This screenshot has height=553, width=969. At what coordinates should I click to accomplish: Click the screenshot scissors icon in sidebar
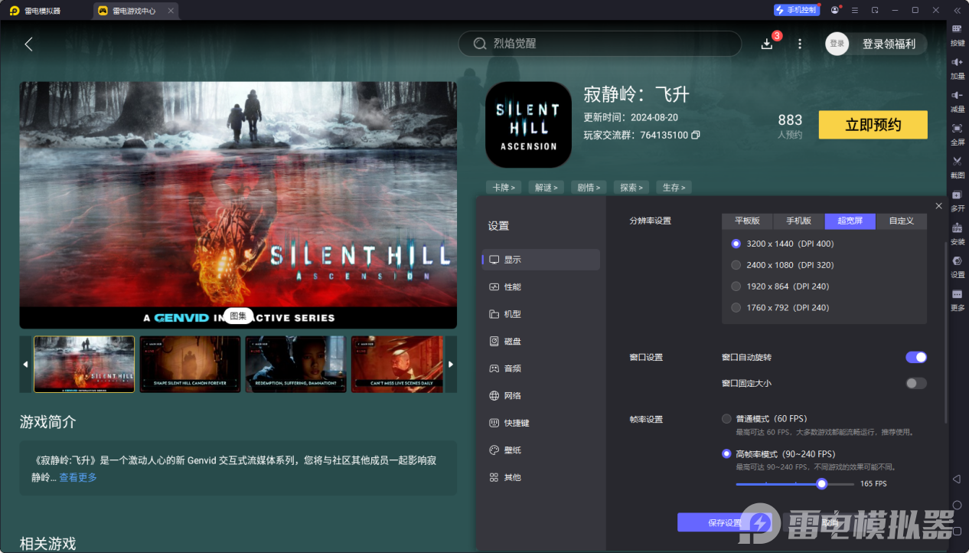tap(957, 162)
